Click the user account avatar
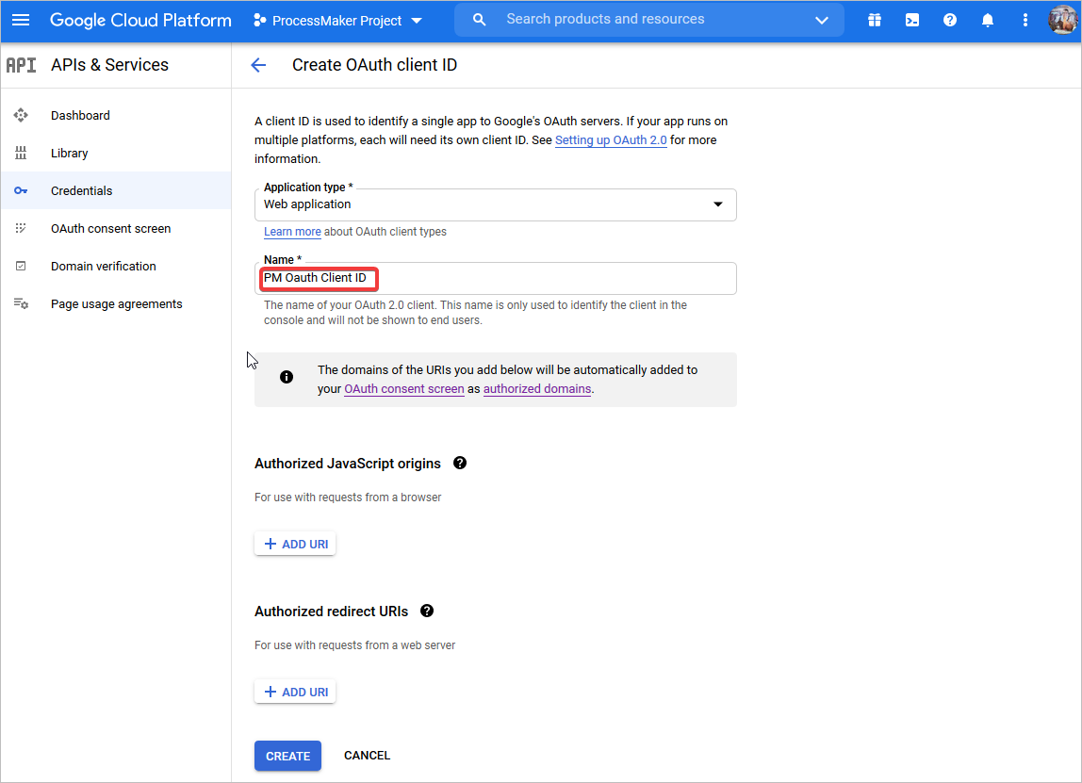The width and height of the screenshot is (1082, 783). click(x=1062, y=20)
